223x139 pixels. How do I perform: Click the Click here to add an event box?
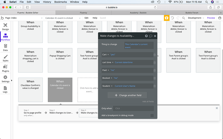point(88,90)
